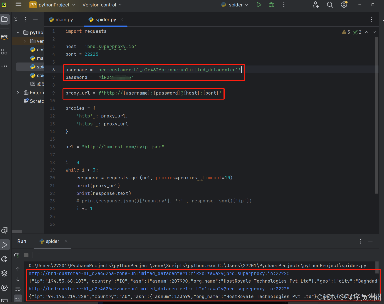Open Project panel options menu
384x304 pixels.
click(x=25, y=19)
